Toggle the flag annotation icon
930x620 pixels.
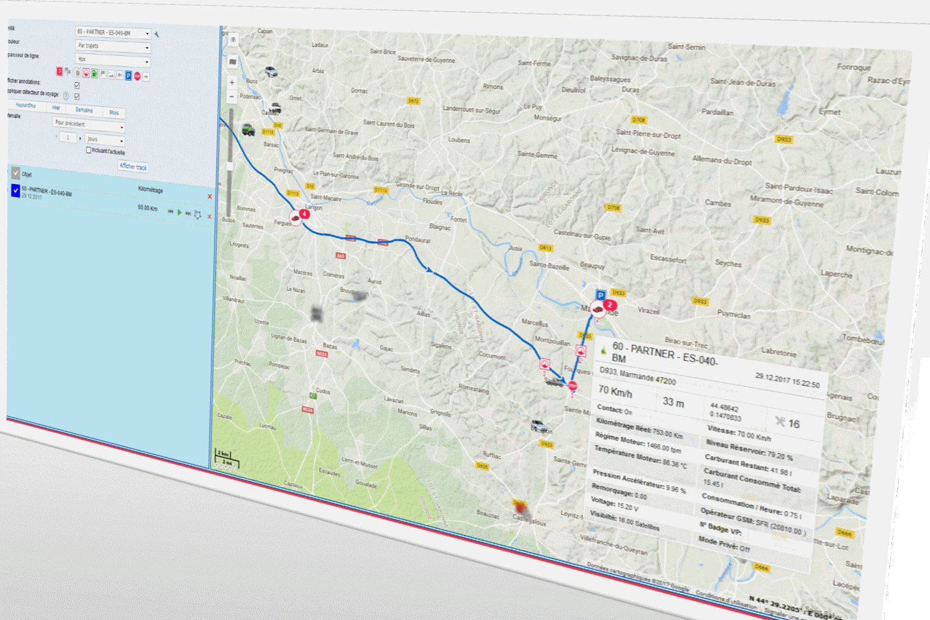[103, 73]
